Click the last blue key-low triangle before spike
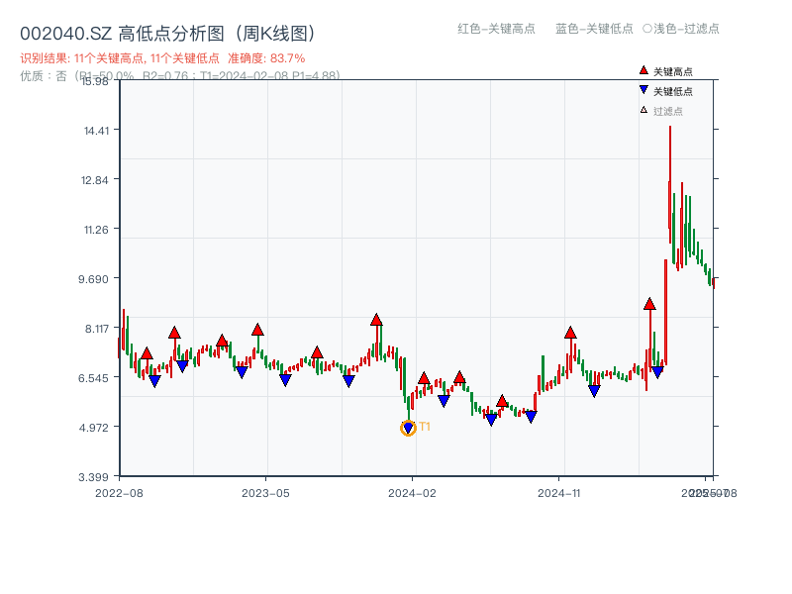 [657, 372]
